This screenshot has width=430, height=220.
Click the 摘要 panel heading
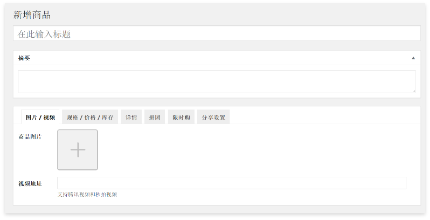24,58
